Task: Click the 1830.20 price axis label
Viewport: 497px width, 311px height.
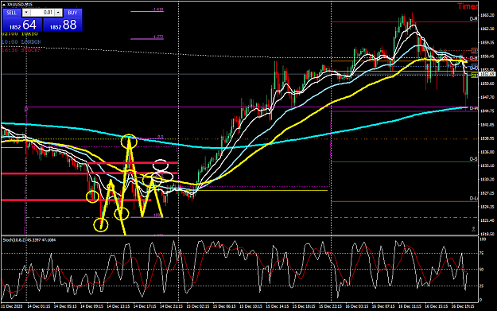Action: [487, 180]
